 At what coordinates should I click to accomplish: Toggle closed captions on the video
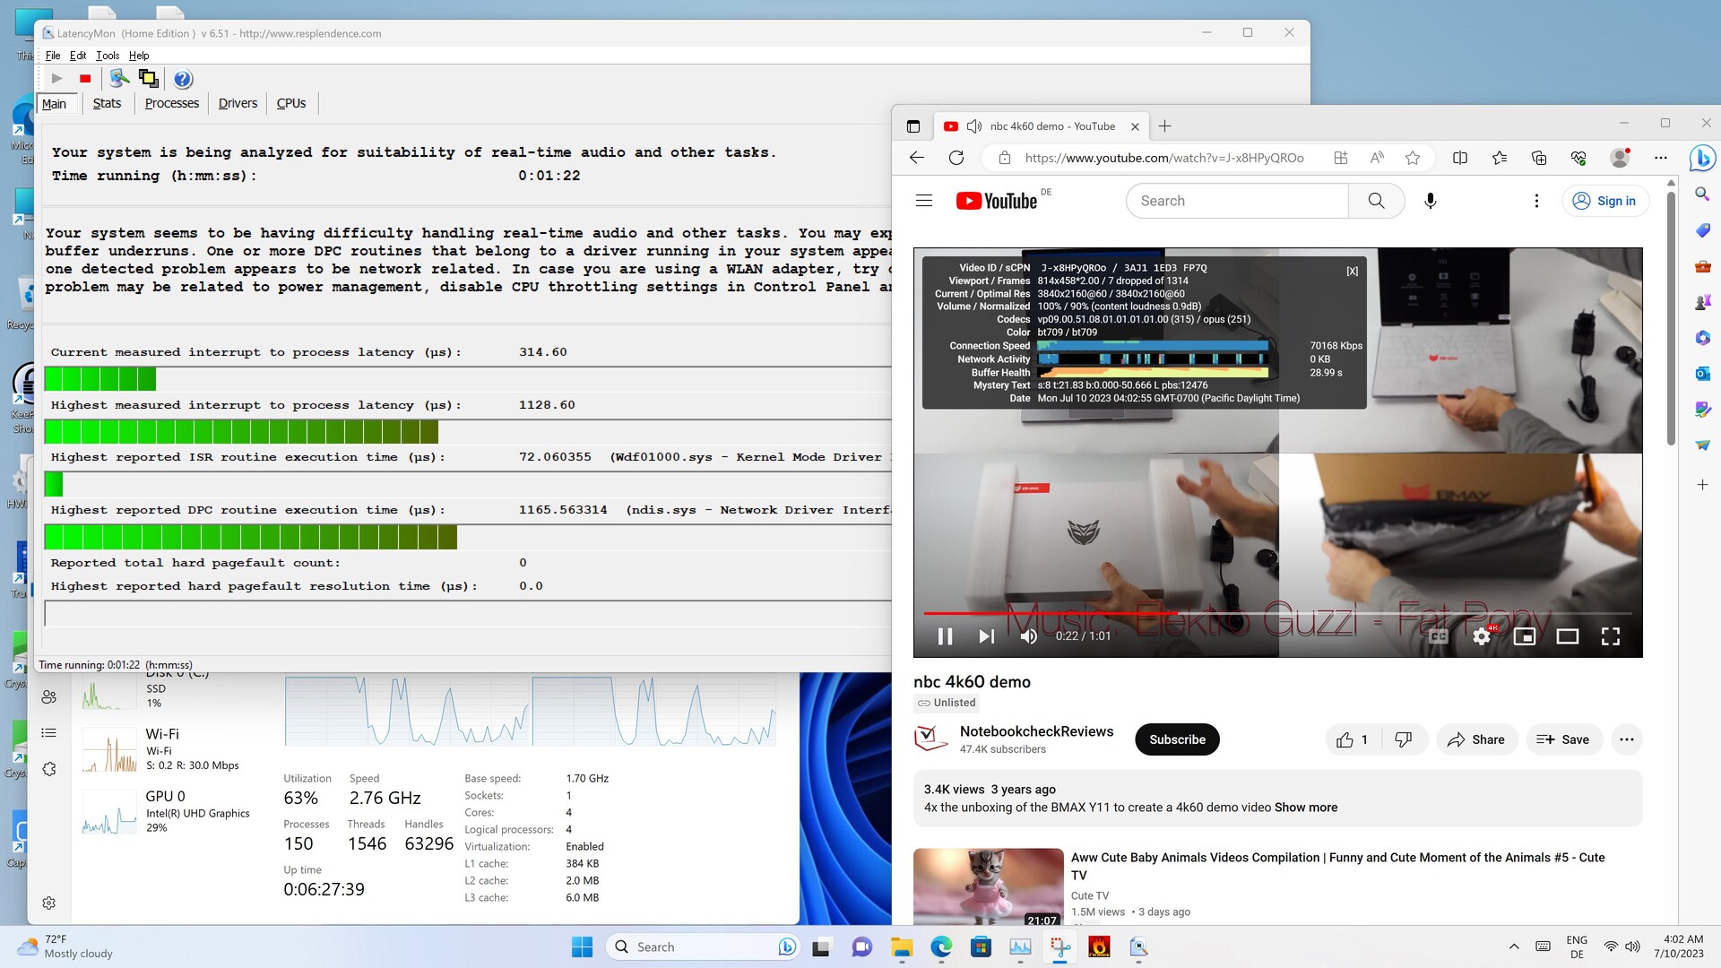(x=1438, y=636)
